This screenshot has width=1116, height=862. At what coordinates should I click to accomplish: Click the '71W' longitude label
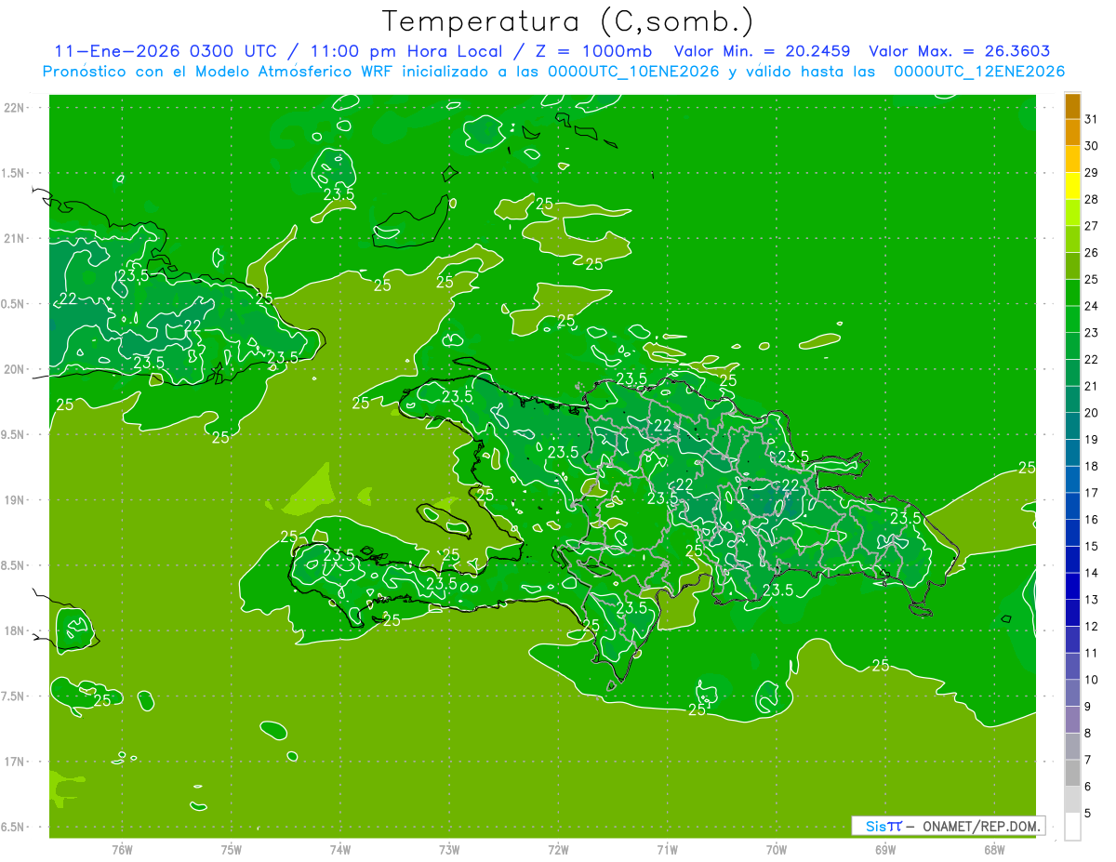coord(667,850)
